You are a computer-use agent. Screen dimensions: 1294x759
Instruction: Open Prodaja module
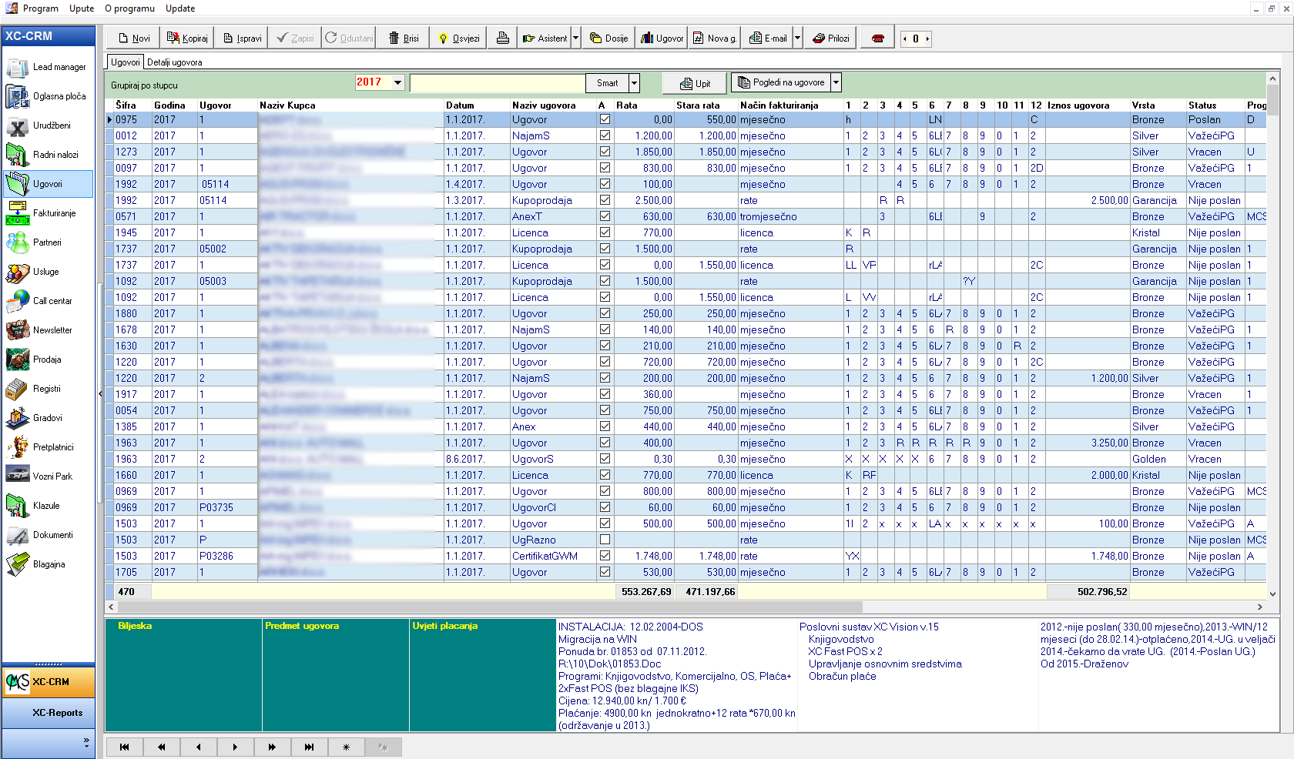(x=48, y=359)
